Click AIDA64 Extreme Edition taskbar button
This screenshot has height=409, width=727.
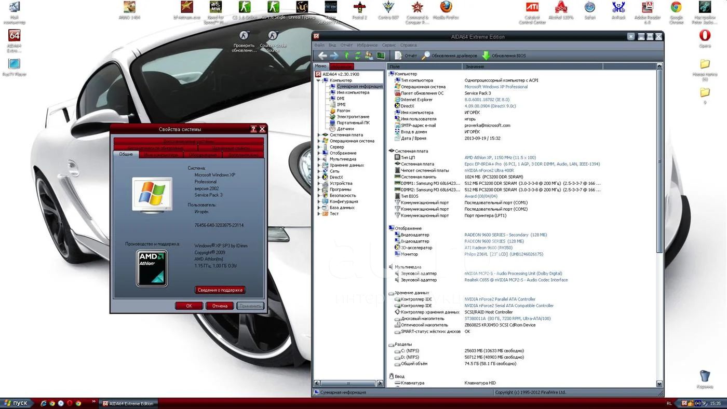(x=129, y=403)
